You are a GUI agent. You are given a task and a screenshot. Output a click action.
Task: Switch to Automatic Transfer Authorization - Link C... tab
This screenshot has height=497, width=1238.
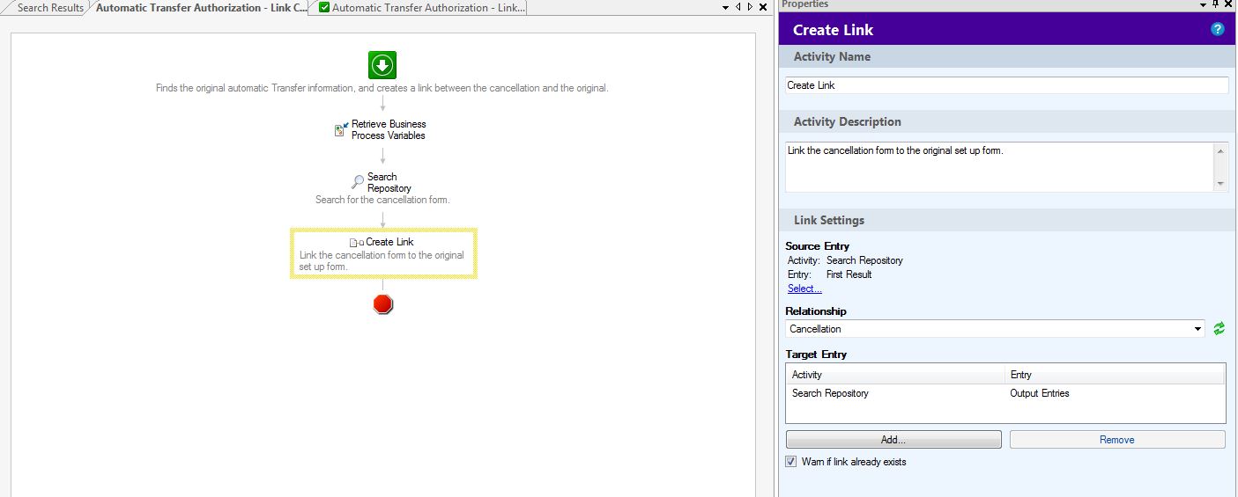pyautogui.click(x=202, y=8)
